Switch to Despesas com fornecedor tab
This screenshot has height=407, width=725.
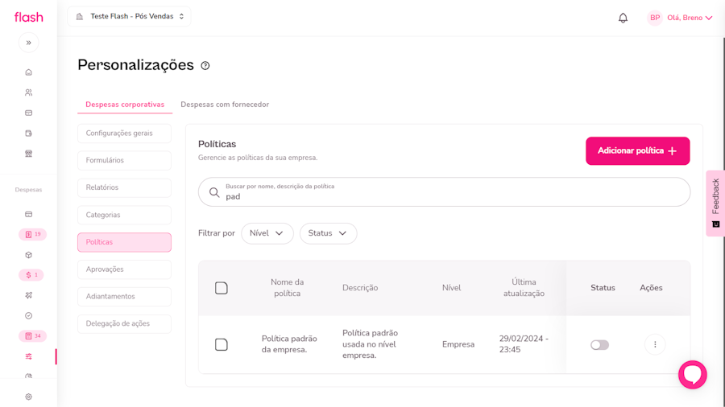coord(225,105)
